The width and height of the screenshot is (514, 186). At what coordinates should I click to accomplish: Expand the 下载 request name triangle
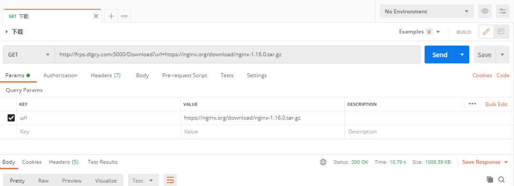(7, 32)
